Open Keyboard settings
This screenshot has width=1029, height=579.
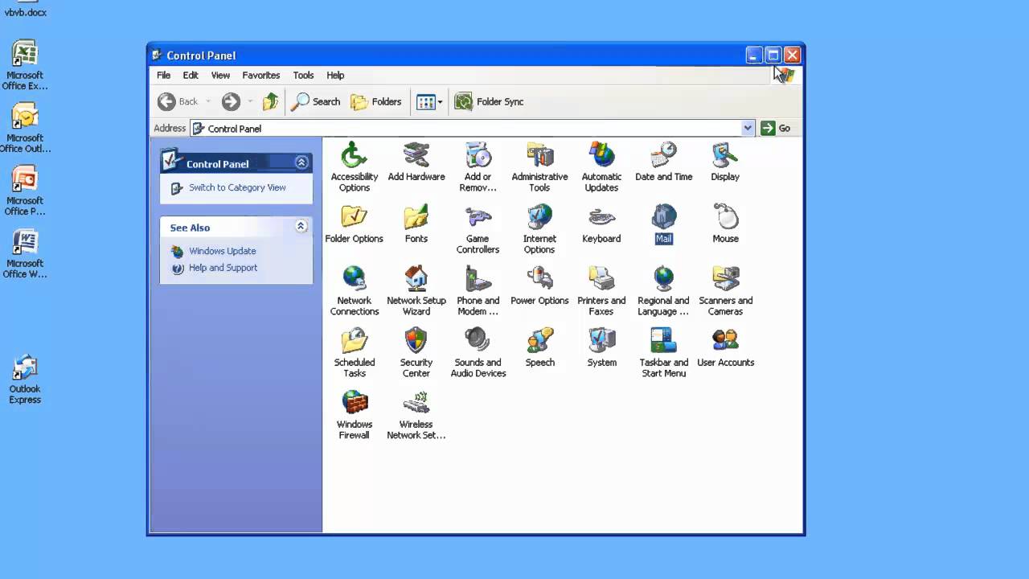click(601, 224)
